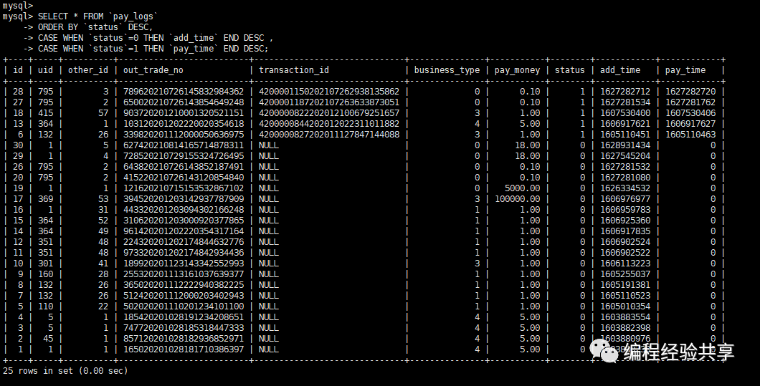Click pay_time value 1627282720
The width and height of the screenshot is (760, 386).
690,92
